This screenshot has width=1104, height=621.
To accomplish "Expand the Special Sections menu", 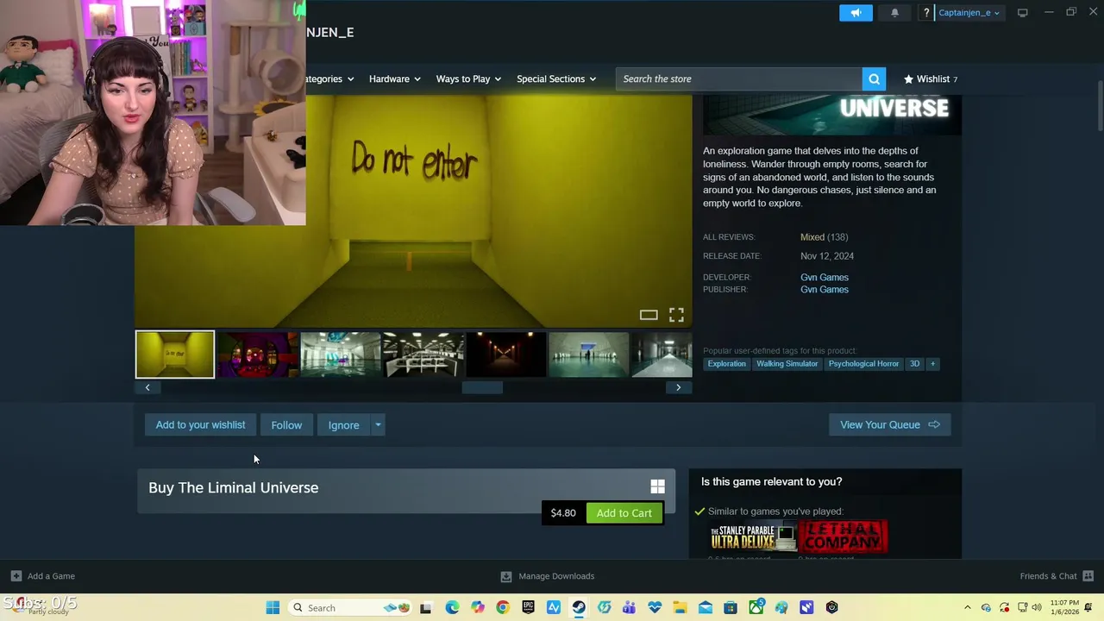I will pos(556,79).
